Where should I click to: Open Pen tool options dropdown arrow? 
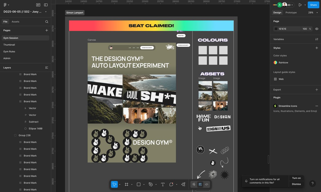[x=156, y=185]
